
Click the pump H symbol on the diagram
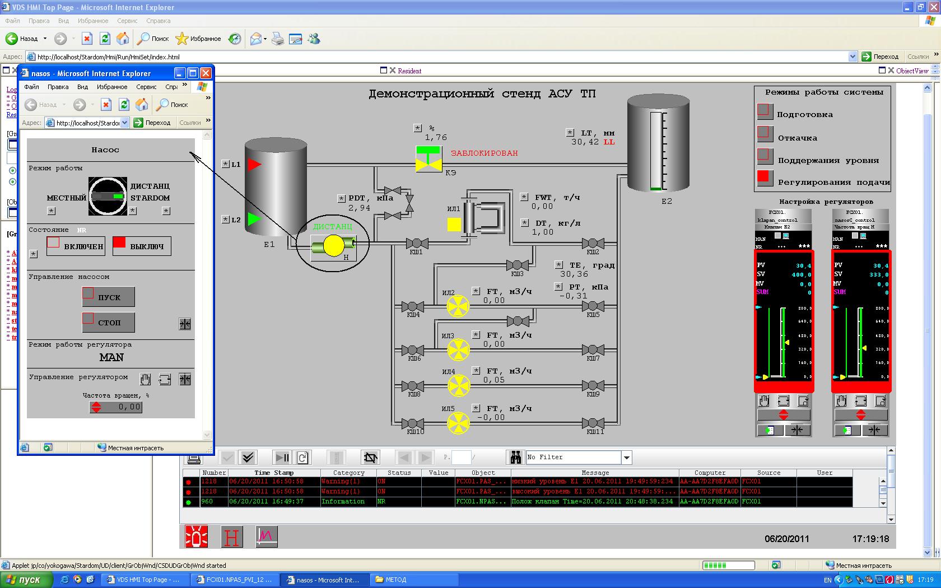[x=334, y=245]
